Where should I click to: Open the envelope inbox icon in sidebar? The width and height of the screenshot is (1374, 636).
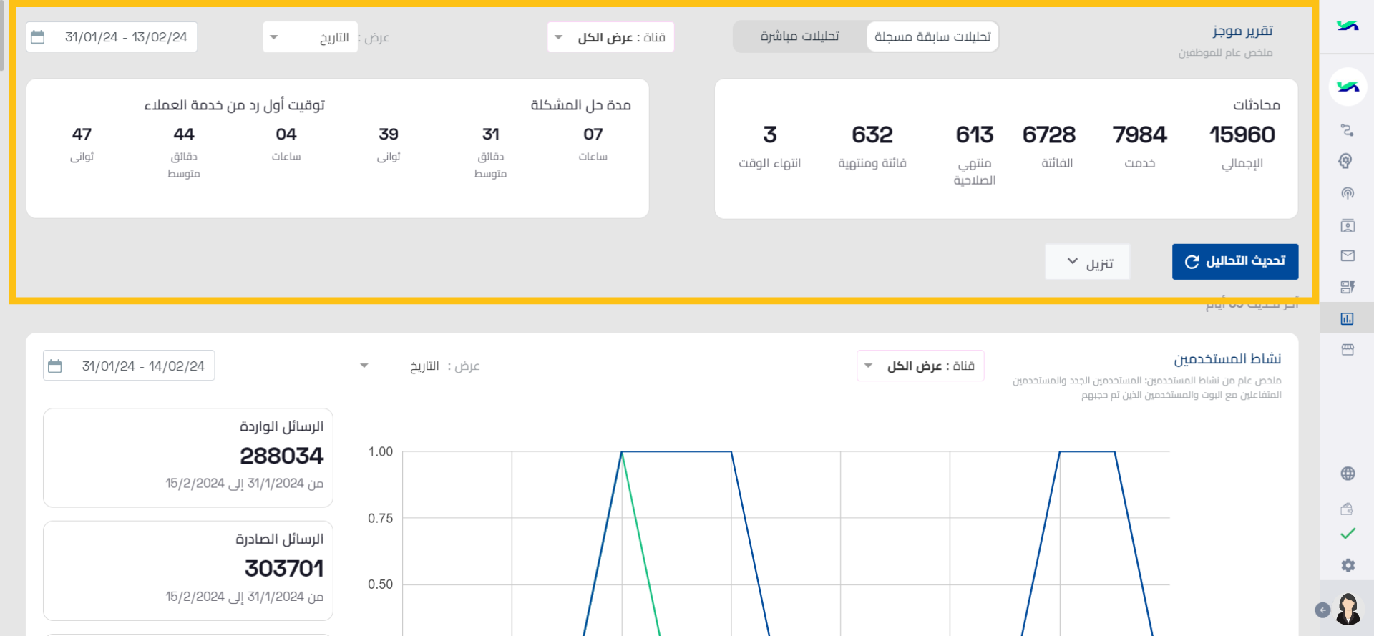[x=1348, y=255]
